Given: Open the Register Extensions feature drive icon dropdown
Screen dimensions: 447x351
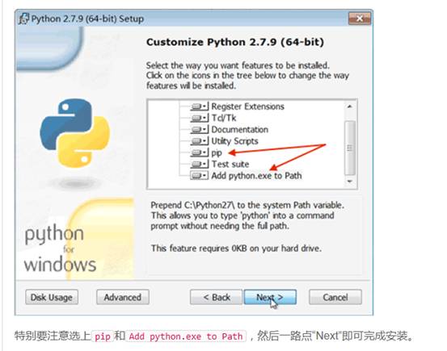Looking at the screenshot, I should [200, 107].
